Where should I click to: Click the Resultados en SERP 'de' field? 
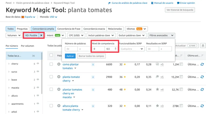(152, 49)
